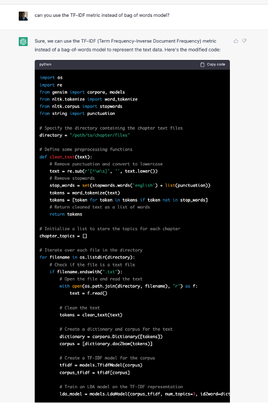Copy the code with the Copy code button
The width and height of the screenshot is (268, 403).
[213, 64]
